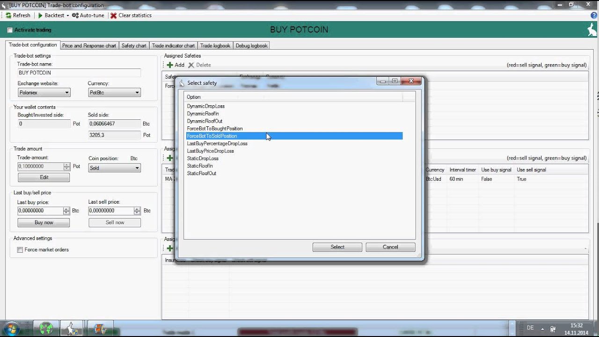Switch to Trade-bot configuration tab
Image resolution: width=599 pixels, height=337 pixels.
pyautogui.click(x=33, y=45)
